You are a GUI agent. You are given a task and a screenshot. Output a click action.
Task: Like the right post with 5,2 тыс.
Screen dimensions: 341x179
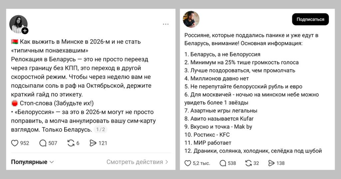click(188, 163)
